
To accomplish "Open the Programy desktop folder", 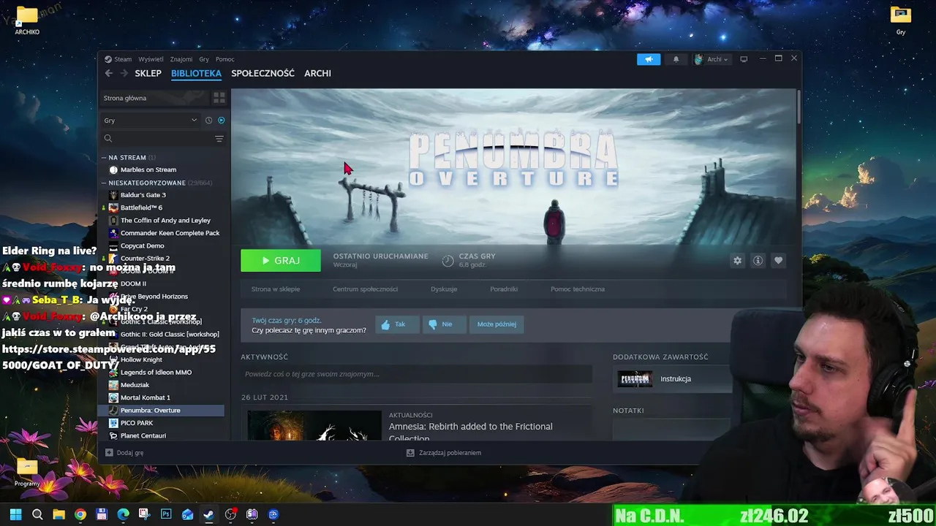I will pyautogui.click(x=27, y=473).
